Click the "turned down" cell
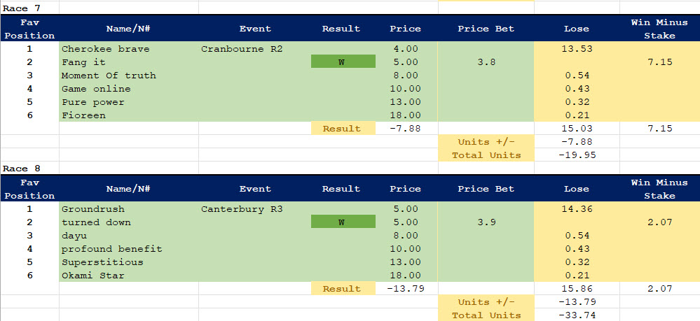 click(96, 222)
